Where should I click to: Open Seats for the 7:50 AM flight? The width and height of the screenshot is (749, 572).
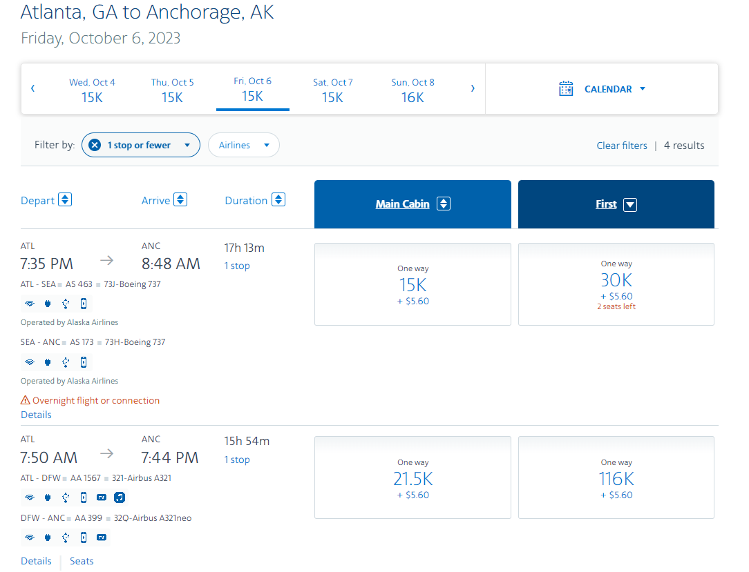click(x=81, y=561)
